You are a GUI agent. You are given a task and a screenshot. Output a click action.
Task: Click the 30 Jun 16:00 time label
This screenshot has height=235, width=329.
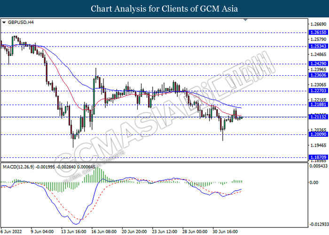pos(225,232)
